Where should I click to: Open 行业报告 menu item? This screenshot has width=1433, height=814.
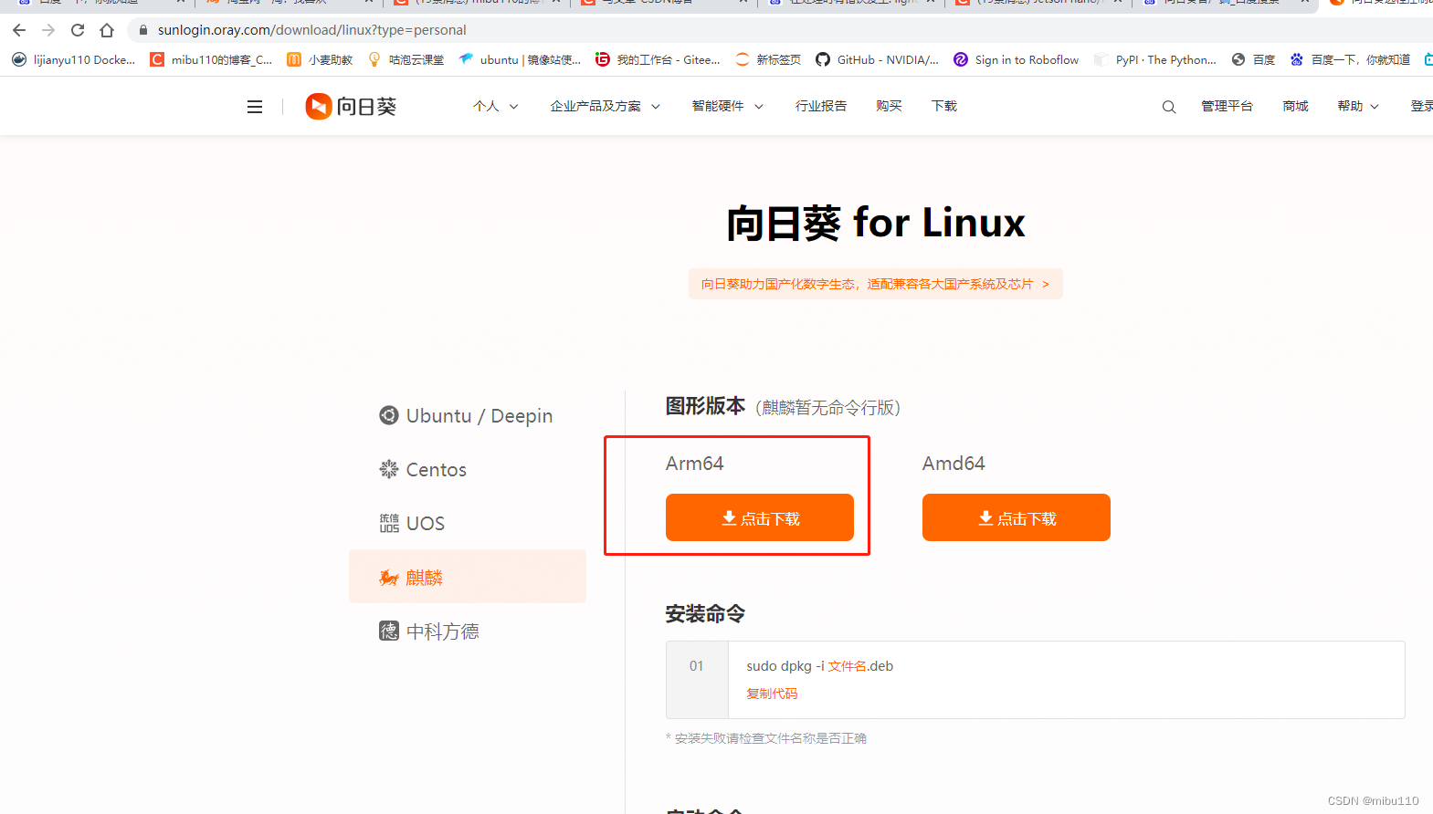pyautogui.click(x=821, y=107)
